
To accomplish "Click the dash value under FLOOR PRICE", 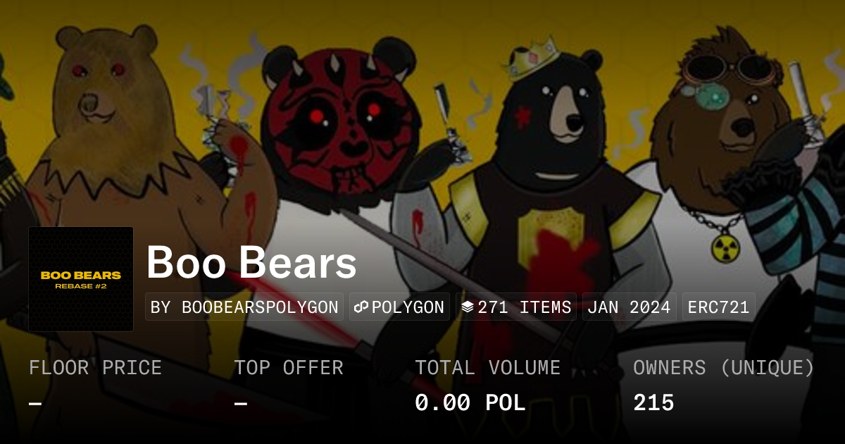I will click(x=35, y=404).
